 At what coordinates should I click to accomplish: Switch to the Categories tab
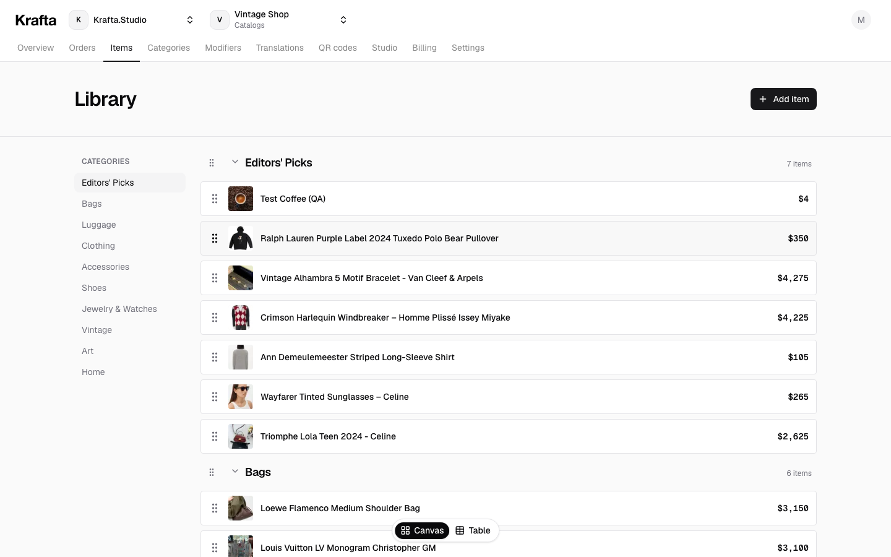[x=168, y=48]
